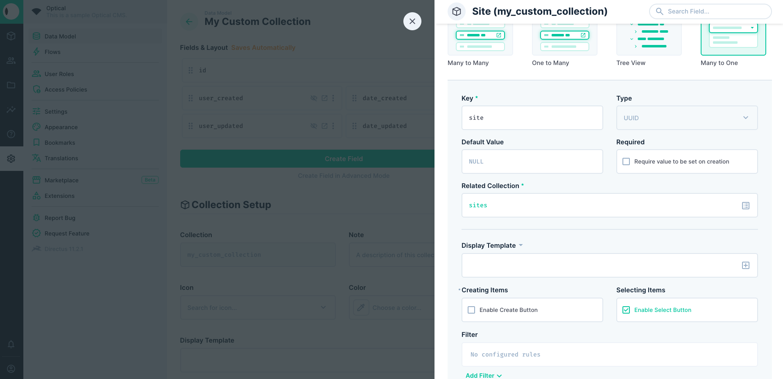Go to Access Policies settings page
Screen dimensions: 783x379
click(66, 90)
